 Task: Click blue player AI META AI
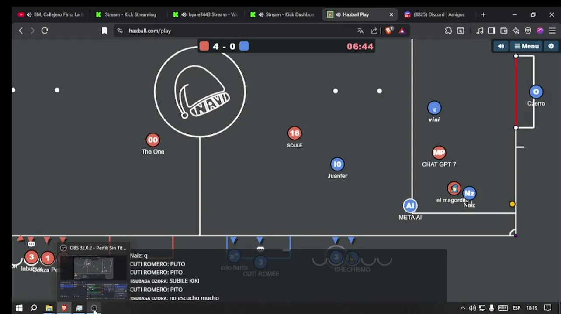pos(410,206)
